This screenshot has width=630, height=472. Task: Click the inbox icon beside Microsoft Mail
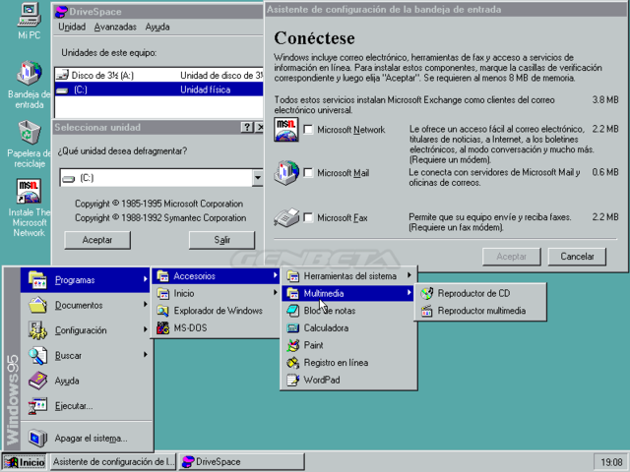coord(286,173)
